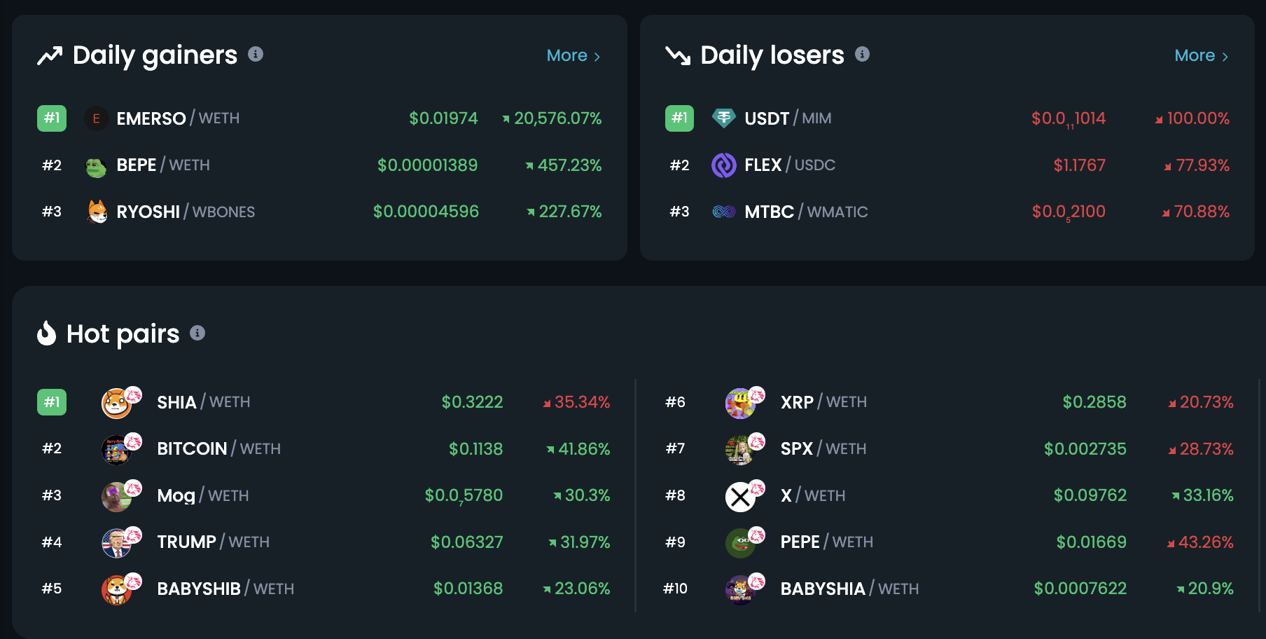Image resolution: width=1266 pixels, height=639 pixels.
Task: Click the info icon next to Hot pairs
Action: click(197, 333)
